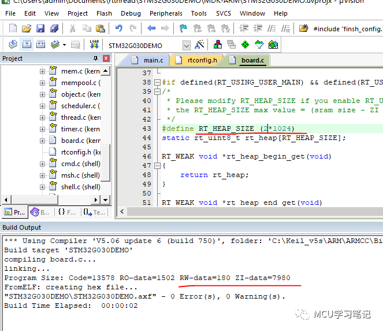Screen dimensions: 383x331
Task: Click the Copy icon
Action: [87, 28]
